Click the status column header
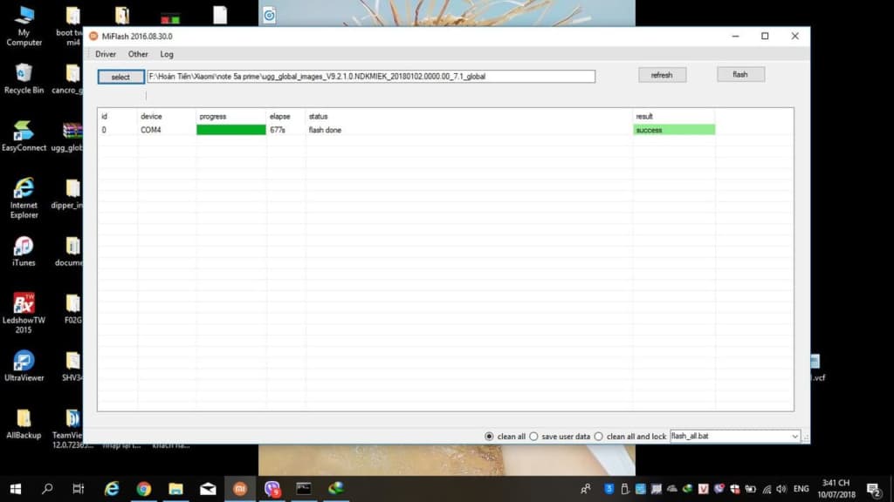 click(318, 116)
